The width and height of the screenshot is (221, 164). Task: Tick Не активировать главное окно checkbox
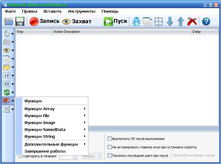109,147
